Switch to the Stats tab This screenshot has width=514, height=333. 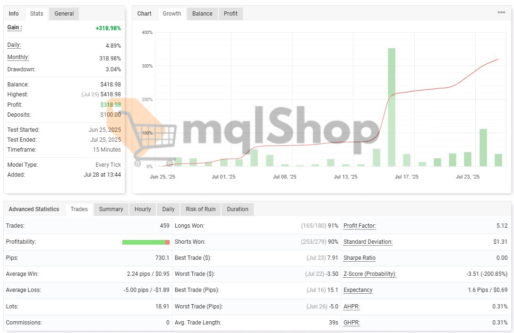[36, 14]
